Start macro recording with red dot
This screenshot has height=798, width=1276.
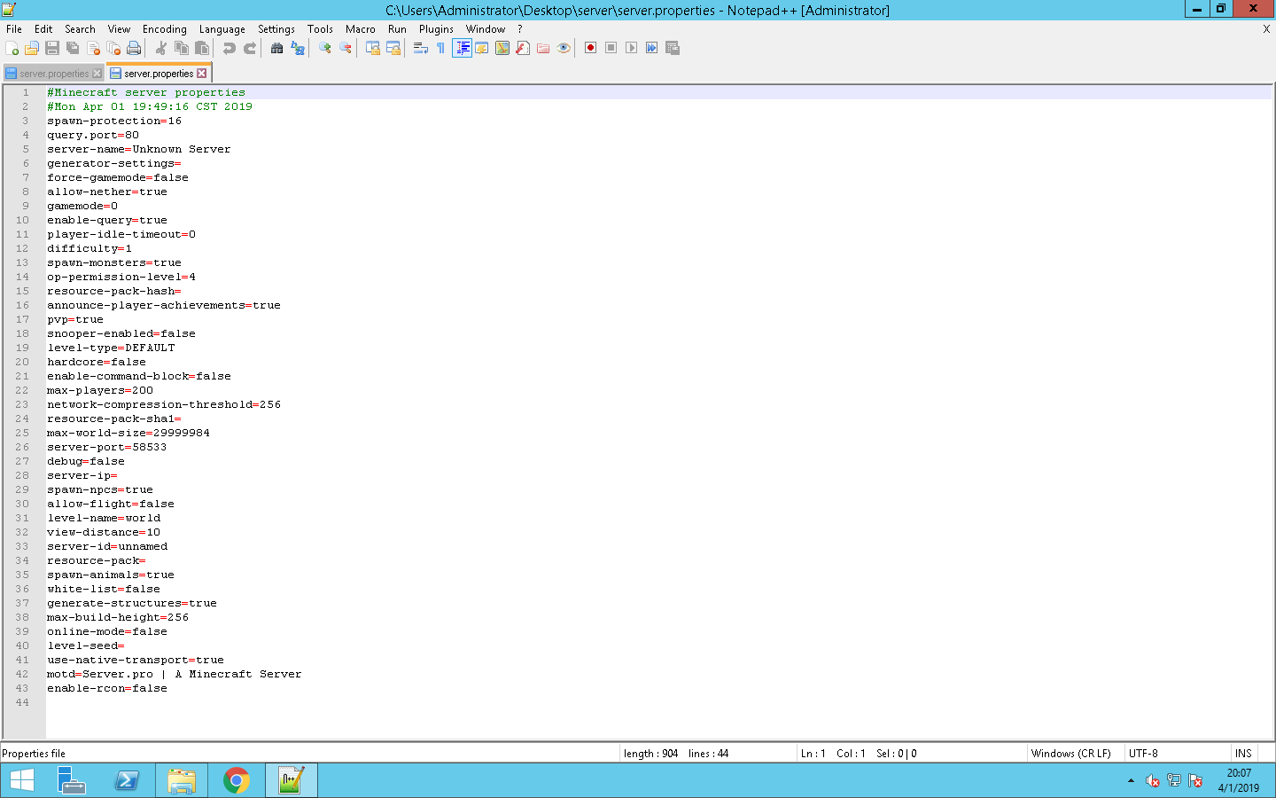pos(591,48)
